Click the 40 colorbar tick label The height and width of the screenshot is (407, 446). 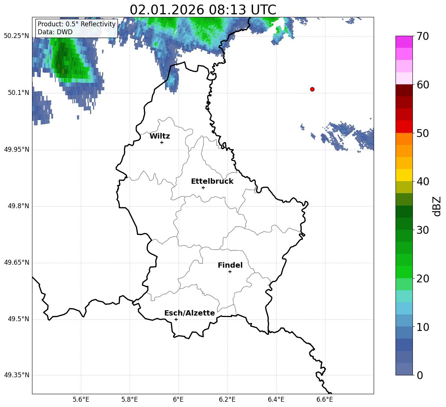[x=423, y=181]
